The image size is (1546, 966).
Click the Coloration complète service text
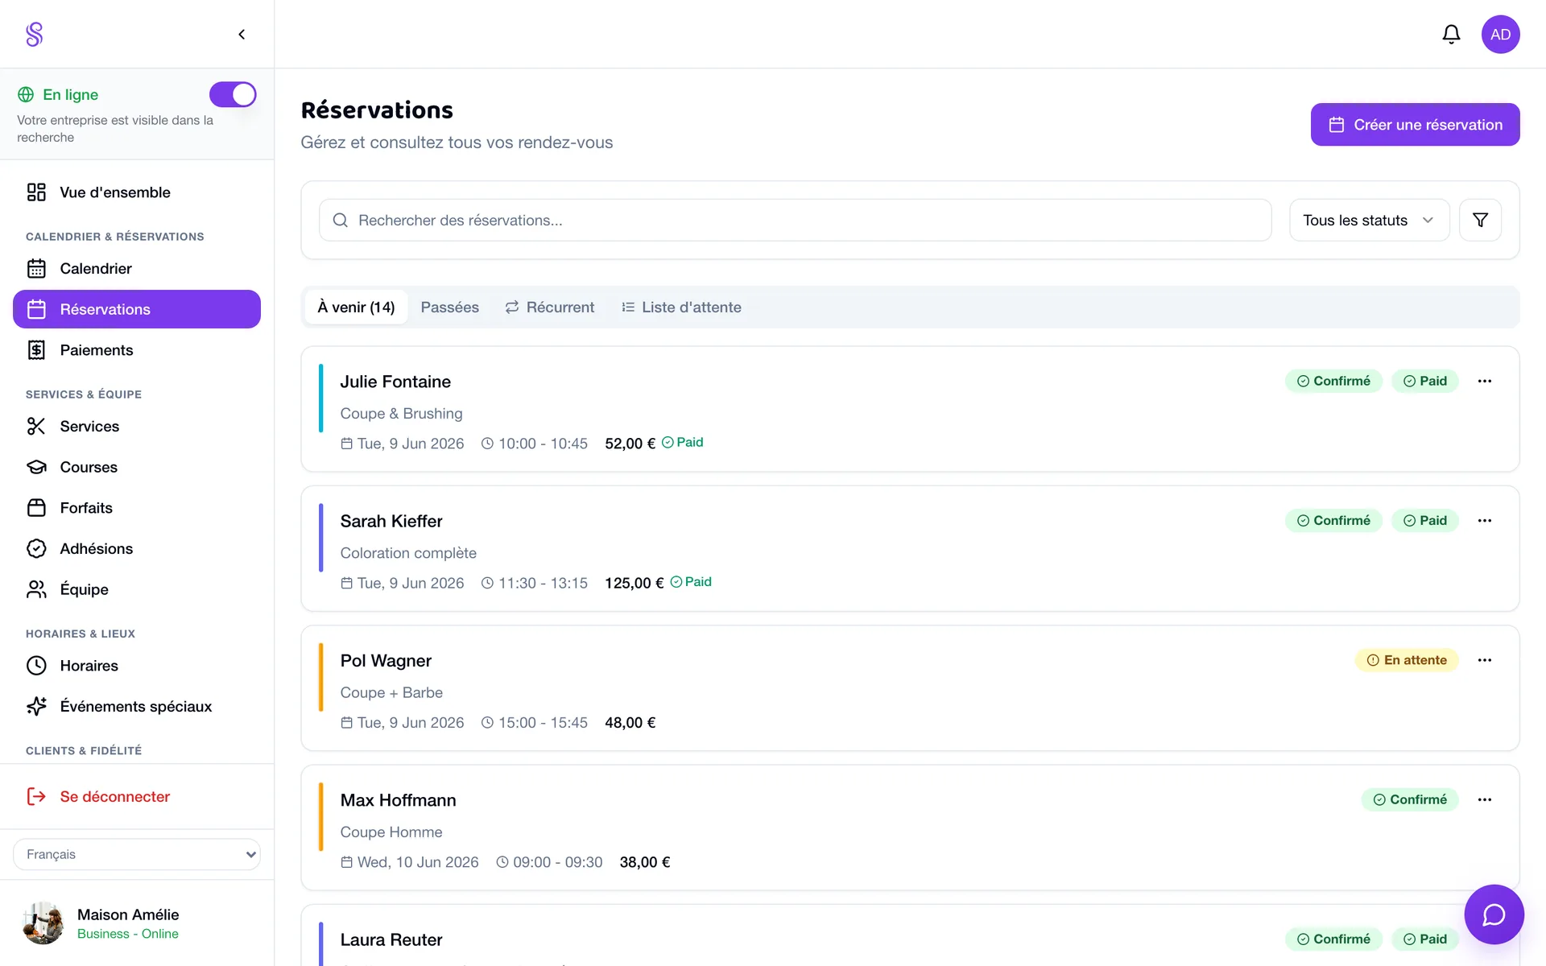click(408, 553)
